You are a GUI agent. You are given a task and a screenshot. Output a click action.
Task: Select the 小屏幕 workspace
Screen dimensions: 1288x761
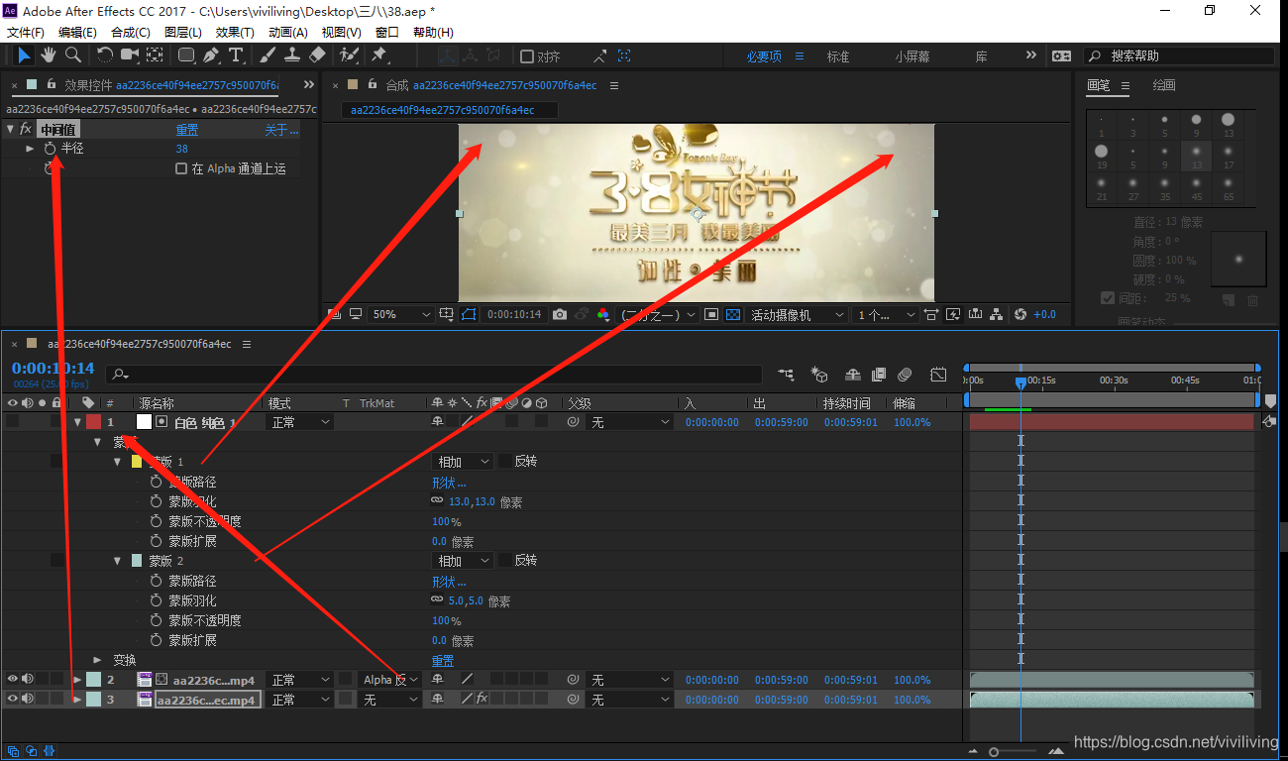point(912,56)
